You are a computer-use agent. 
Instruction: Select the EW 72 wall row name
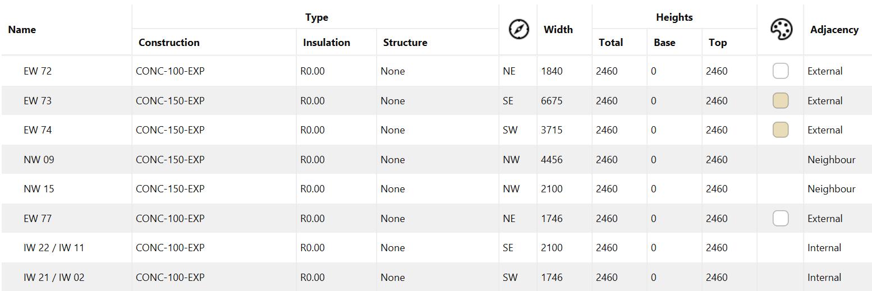point(38,71)
